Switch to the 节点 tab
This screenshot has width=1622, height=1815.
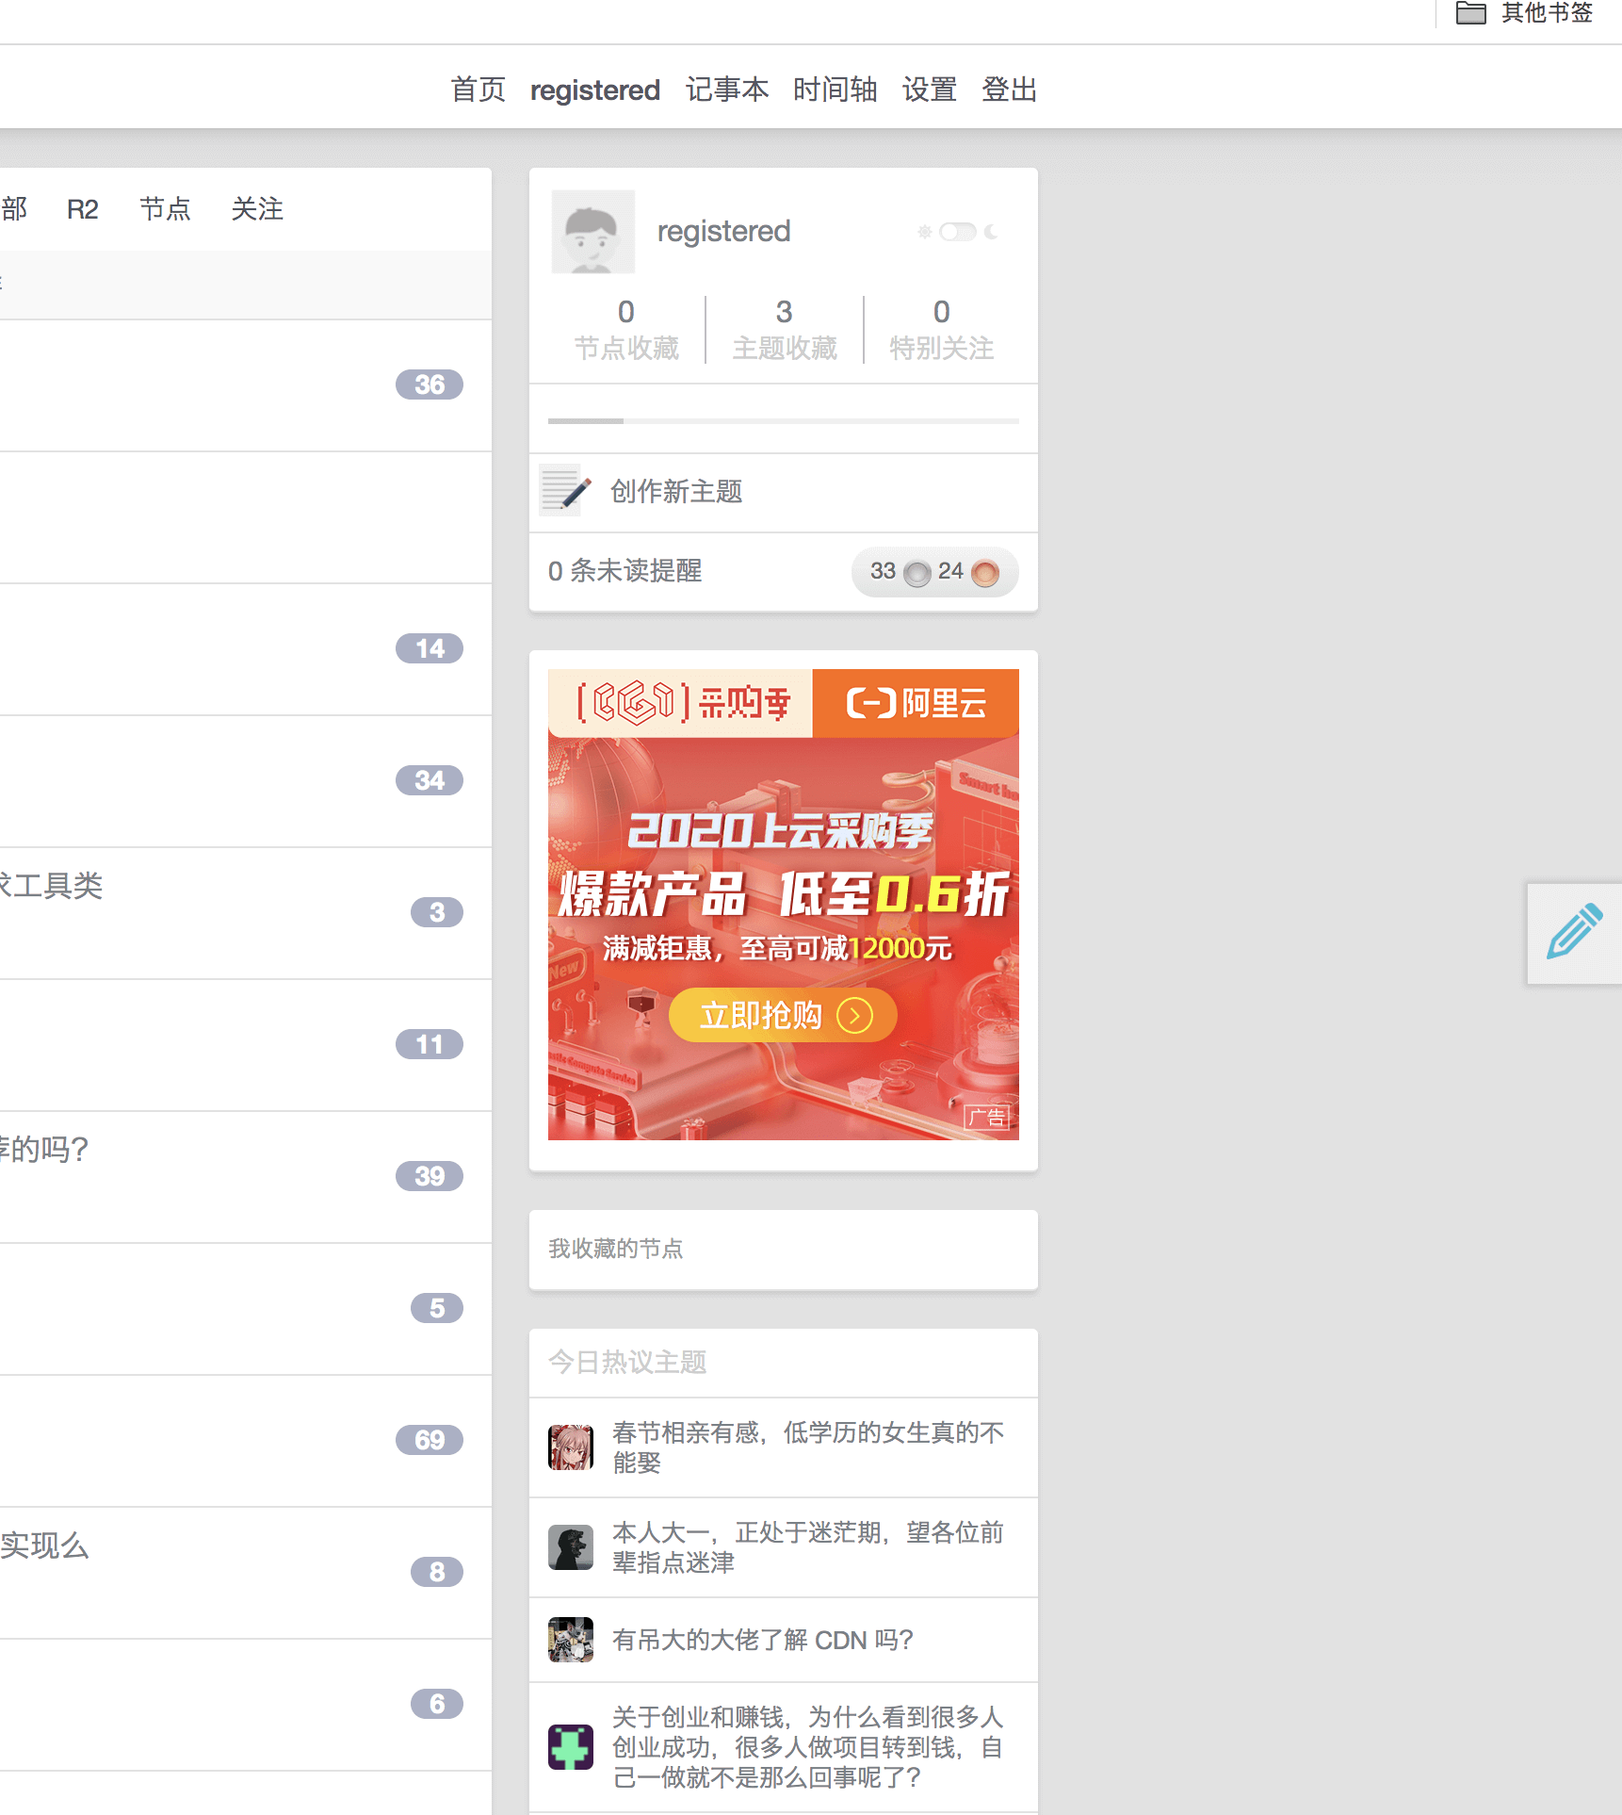165,209
